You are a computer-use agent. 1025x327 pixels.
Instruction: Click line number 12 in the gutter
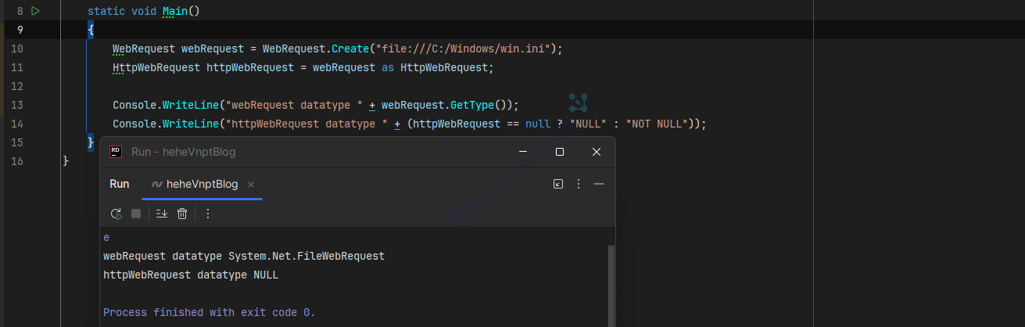19,86
